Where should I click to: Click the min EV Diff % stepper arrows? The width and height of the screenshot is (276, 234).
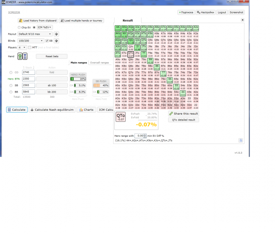point(145,136)
